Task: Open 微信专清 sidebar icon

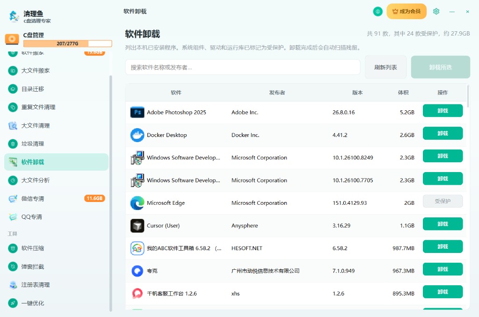Action: coord(13,199)
